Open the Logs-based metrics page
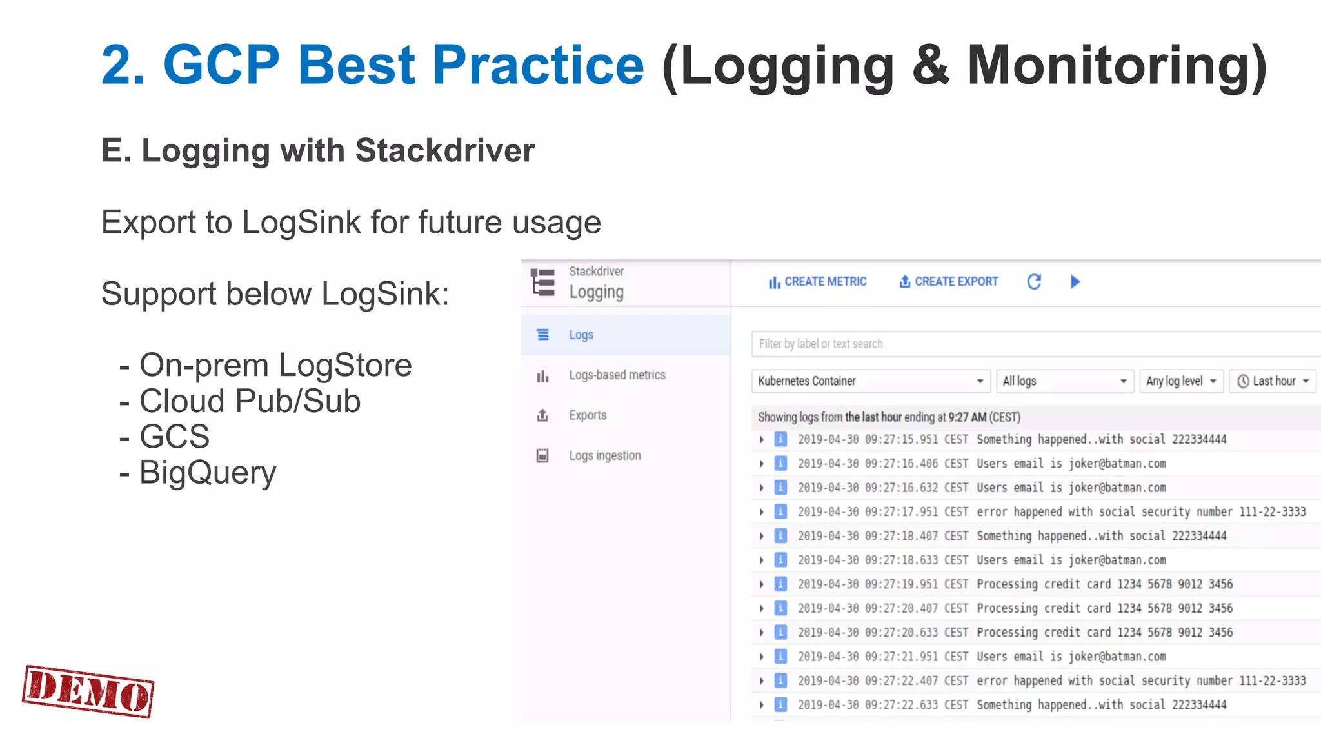 617,375
